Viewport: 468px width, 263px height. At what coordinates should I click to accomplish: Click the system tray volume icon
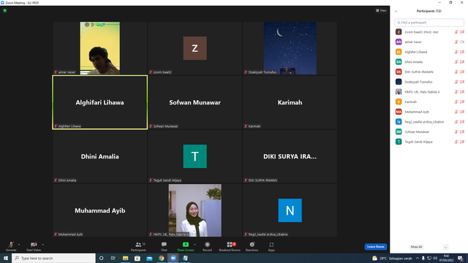pyautogui.click(x=435, y=258)
